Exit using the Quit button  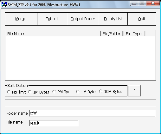click(142, 19)
